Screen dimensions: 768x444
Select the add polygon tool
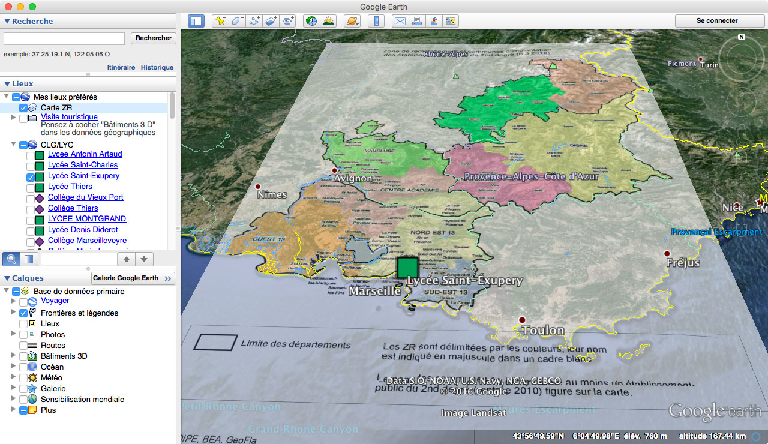coord(237,21)
